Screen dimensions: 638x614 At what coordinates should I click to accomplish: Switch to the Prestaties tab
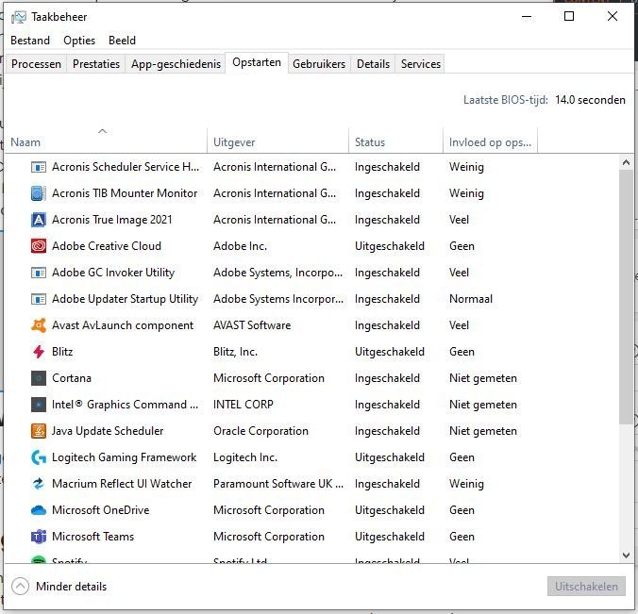96,64
